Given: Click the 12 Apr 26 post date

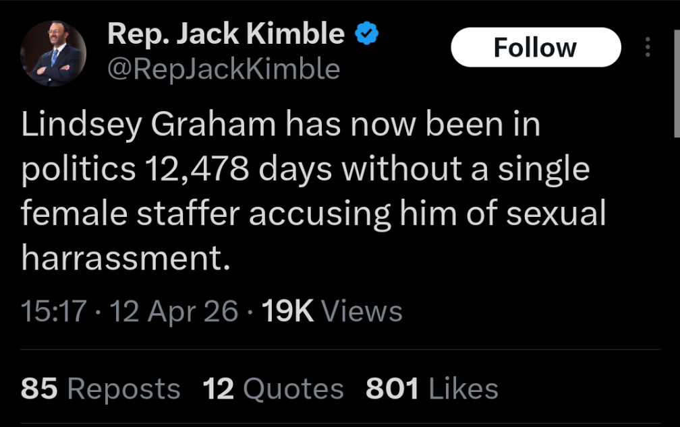Looking at the screenshot, I should click(173, 311).
